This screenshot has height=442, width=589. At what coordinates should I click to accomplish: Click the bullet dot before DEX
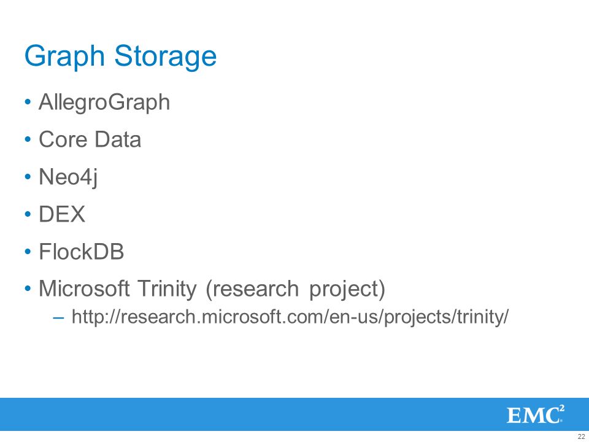click(28, 214)
